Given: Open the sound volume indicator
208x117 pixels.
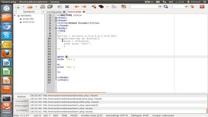Looking at the screenshot, I should point(171,2).
